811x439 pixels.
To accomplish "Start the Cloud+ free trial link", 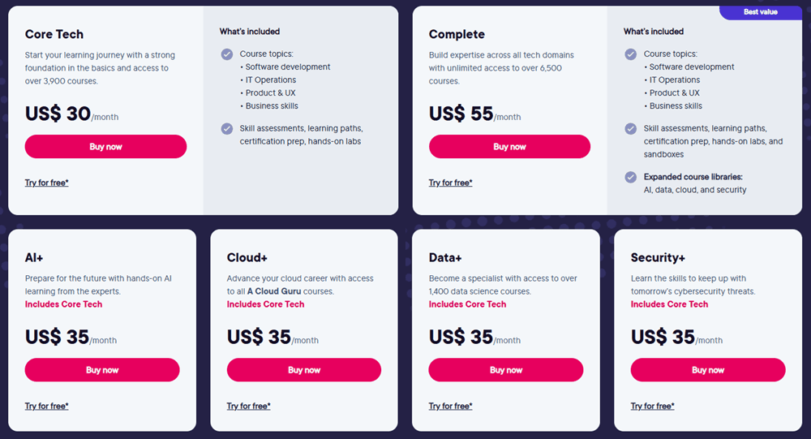I will 249,406.
